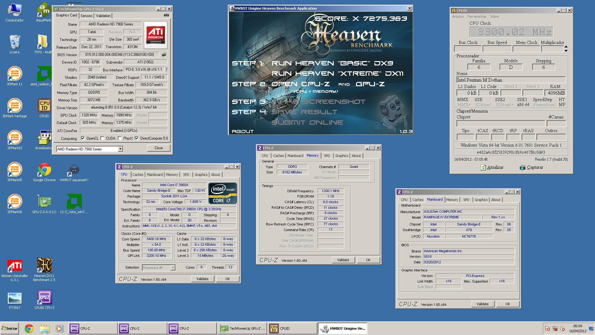Open Windows Explorer from taskbar
Viewport: 595px width, 335px height.
44,328
